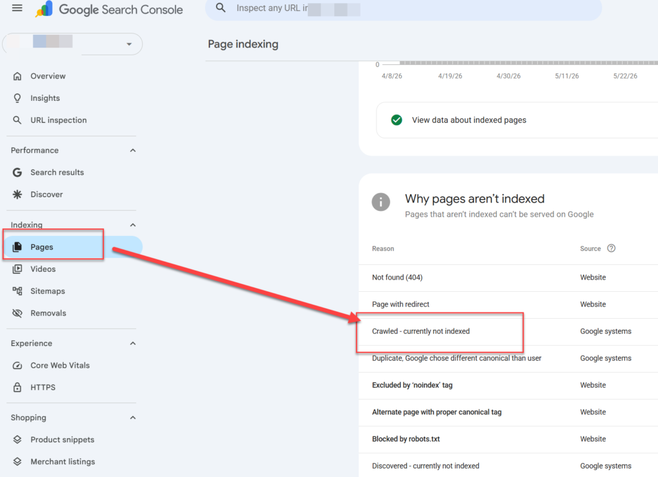Click the Insights lightbulb icon
Image resolution: width=658 pixels, height=477 pixels.
click(x=17, y=98)
